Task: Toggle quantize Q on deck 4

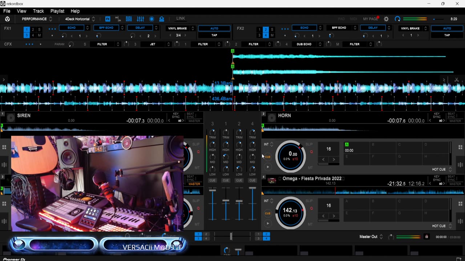Action: pyautogui.click(x=311, y=208)
